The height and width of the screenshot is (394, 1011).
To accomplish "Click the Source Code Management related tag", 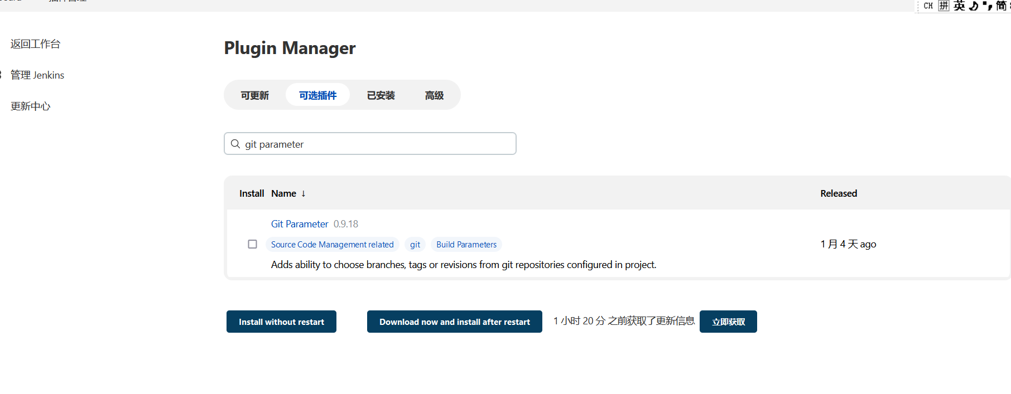I will coord(333,245).
